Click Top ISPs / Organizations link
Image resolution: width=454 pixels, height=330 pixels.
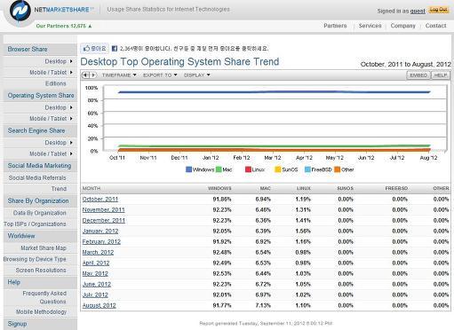coord(35,224)
